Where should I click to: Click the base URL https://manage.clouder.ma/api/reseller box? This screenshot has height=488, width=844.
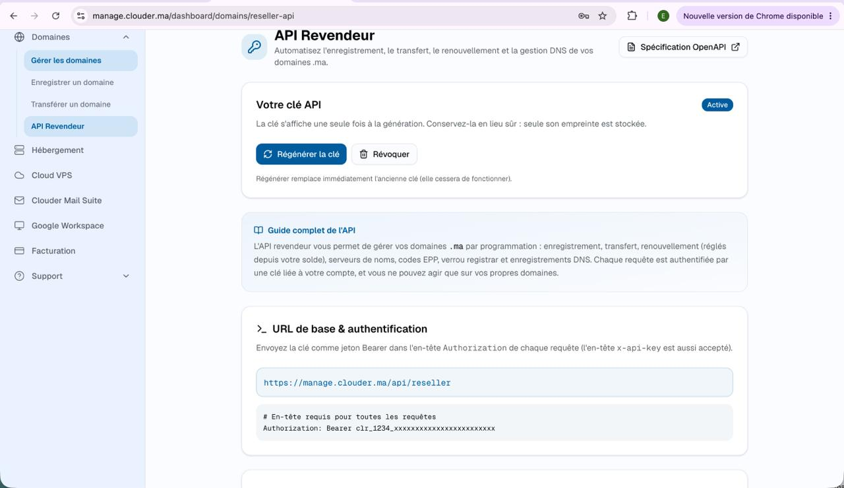[495, 382]
